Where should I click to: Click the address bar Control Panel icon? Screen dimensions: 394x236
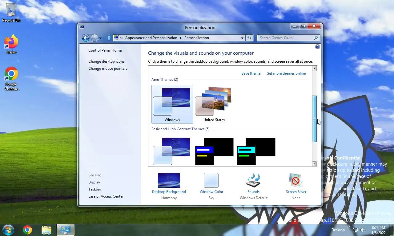116,38
